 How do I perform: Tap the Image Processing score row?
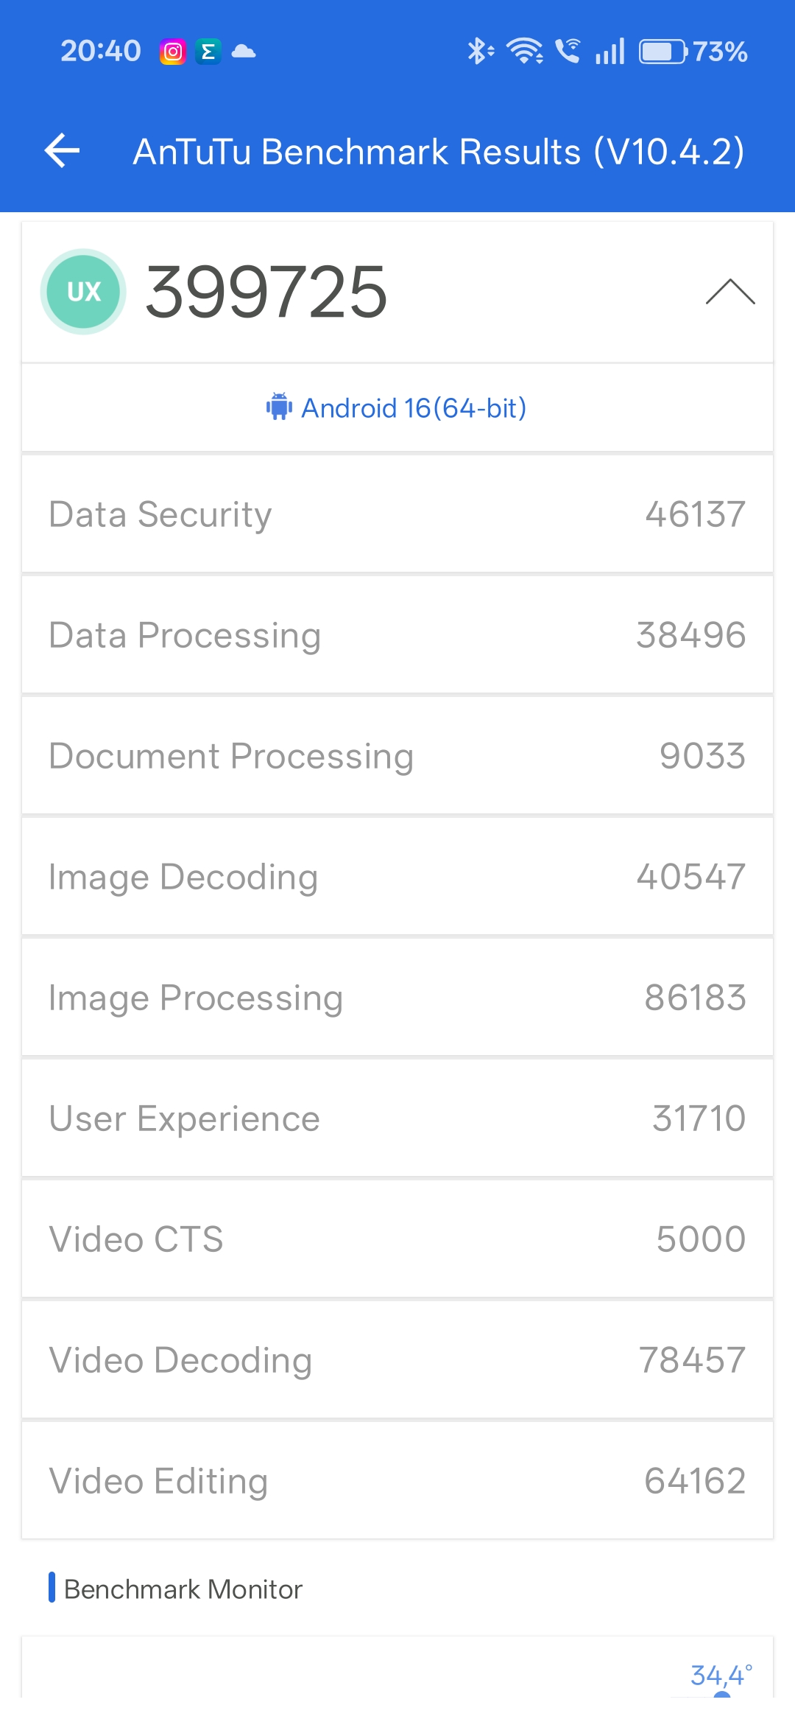tap(397, 998)
